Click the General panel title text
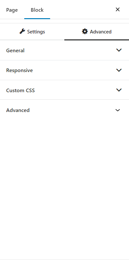This screenshot has height=260, width=129. point(15,50)
